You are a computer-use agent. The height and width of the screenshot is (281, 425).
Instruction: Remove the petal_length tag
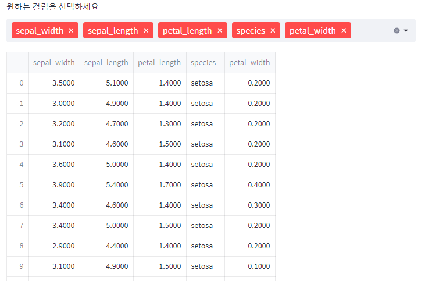220,30
